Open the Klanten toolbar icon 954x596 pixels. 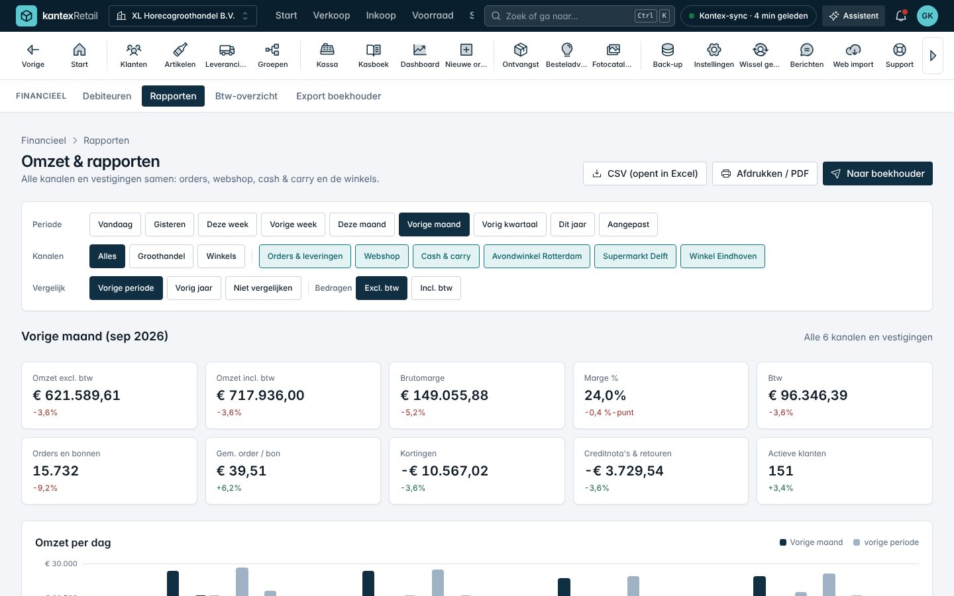pyautogui.click(x=134, y=56)
